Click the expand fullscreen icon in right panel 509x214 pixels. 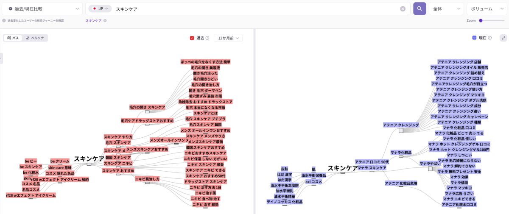[x=503, y=38]
